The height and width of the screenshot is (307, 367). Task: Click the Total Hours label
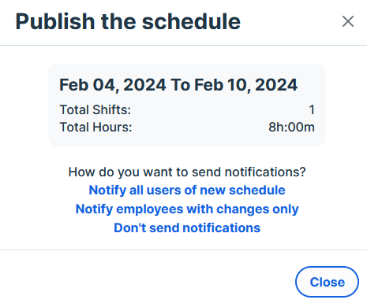click(x=95, y=127)
